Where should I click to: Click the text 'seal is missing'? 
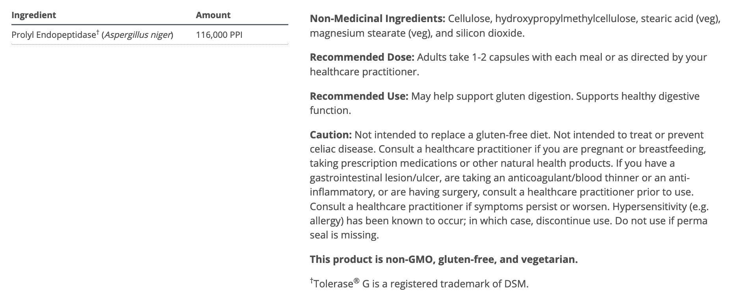(x=344, y=235)
